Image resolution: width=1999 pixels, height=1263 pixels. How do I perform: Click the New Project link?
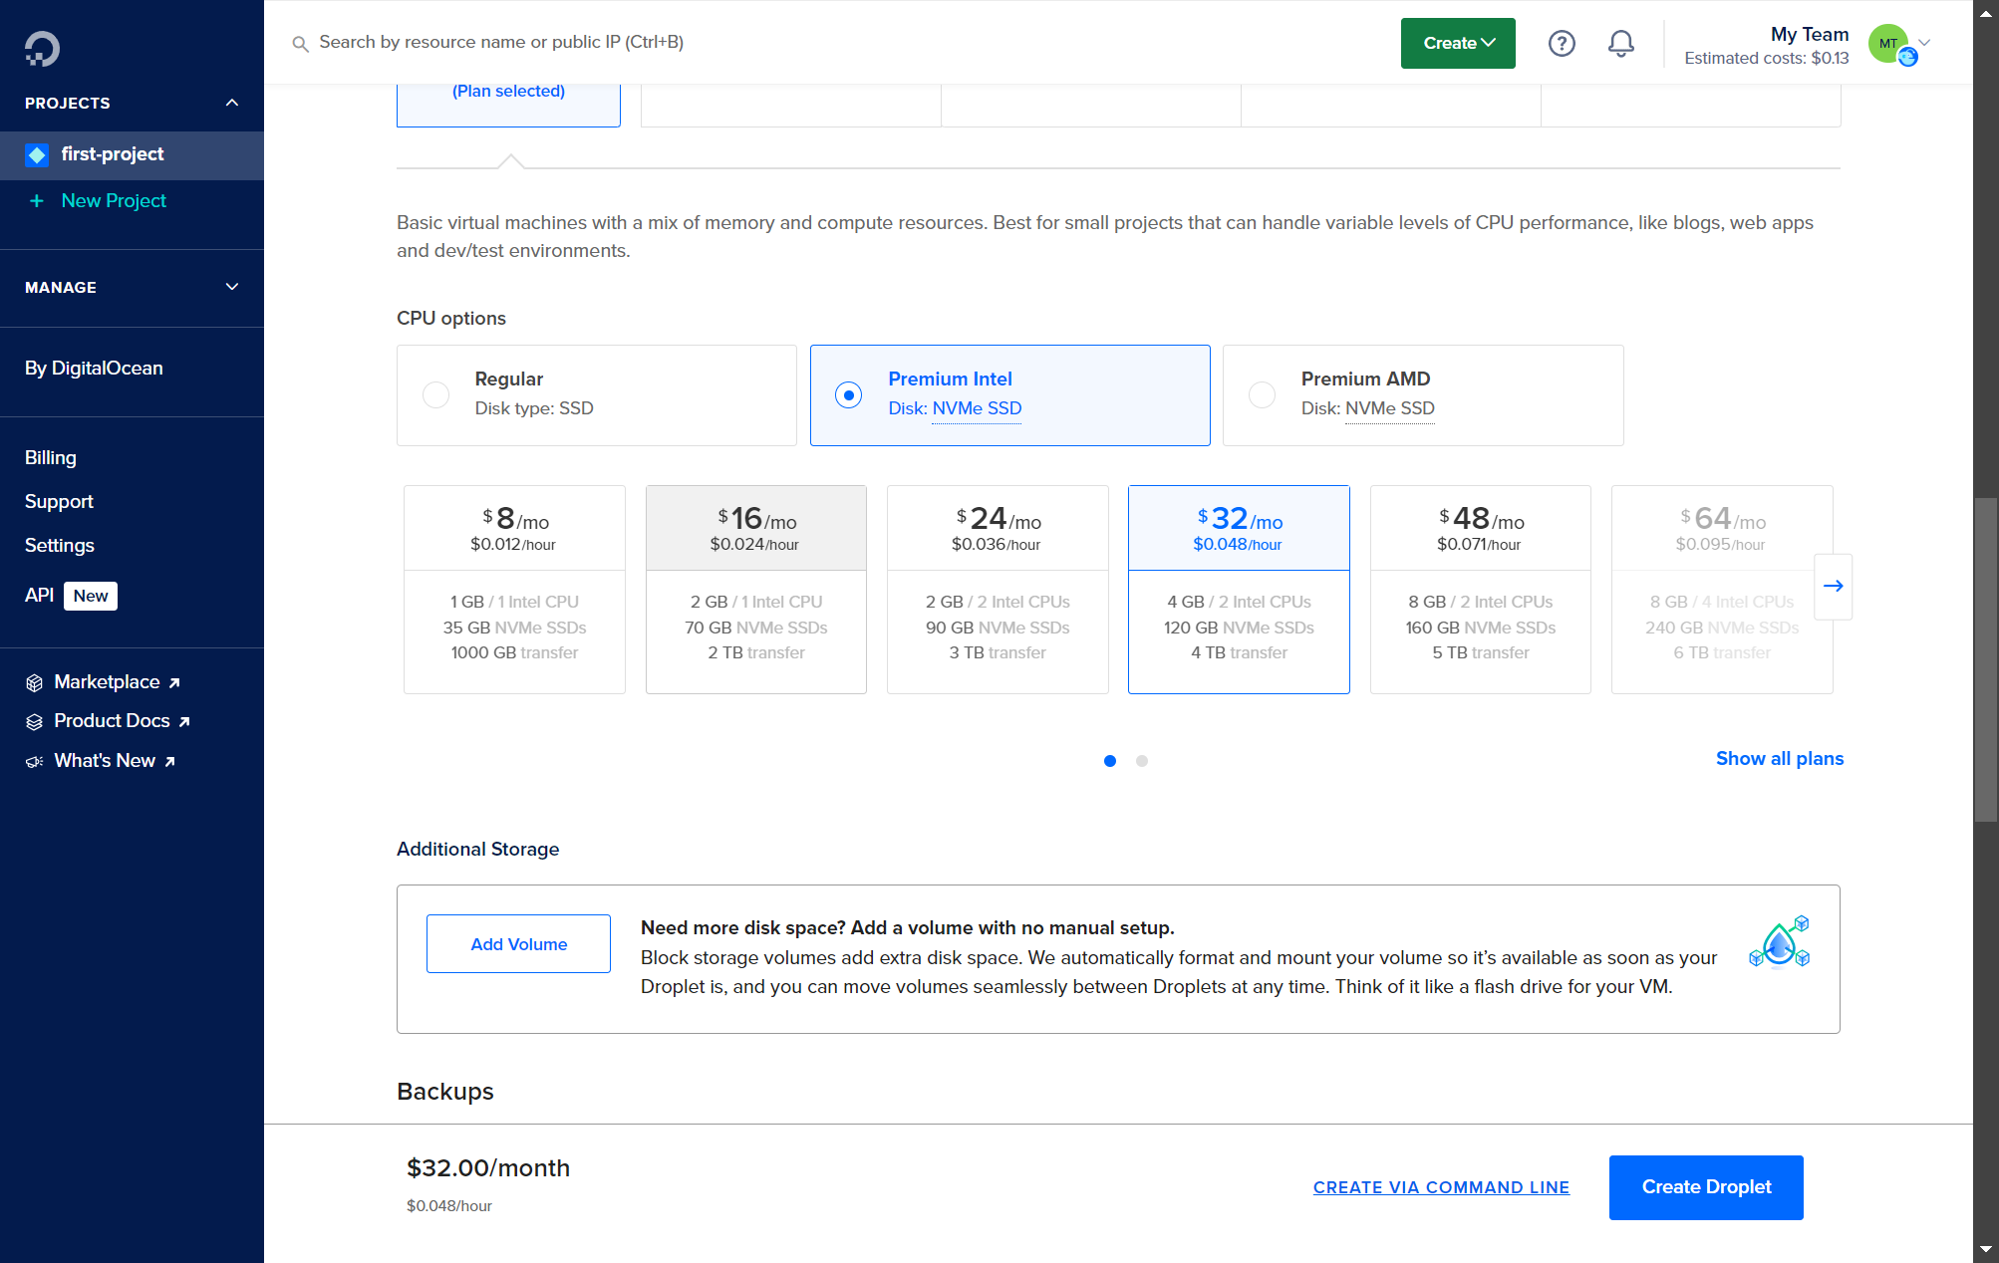(x=114, y=201)
